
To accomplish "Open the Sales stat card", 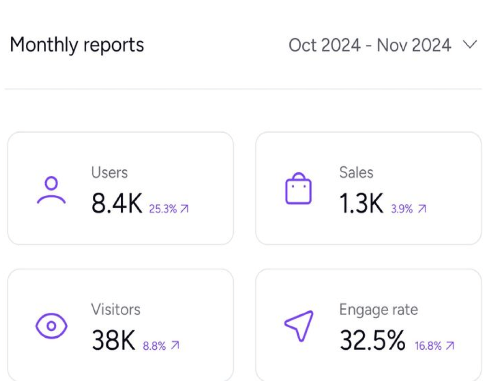I will pos(368,188).
